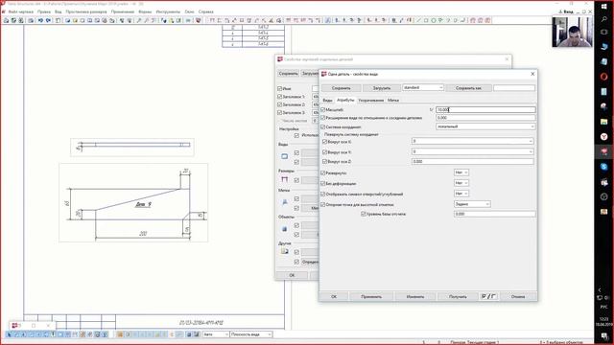This screenshot has width=614, height=345.
Task: Click the Dimensions icon in the back dialog
Action: click(285, 179)
